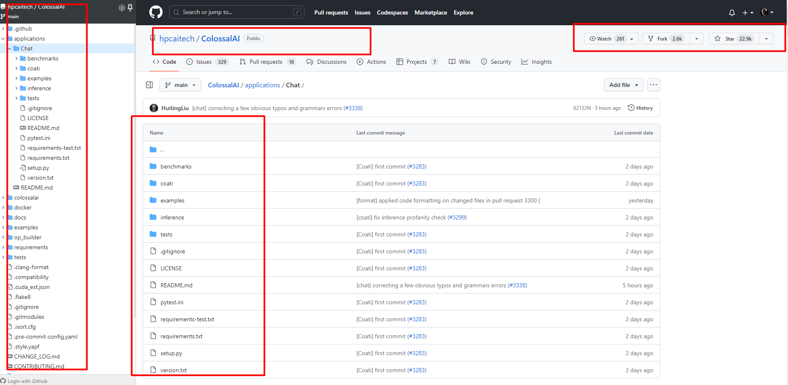Click the History clock icon
788x385 pixels.
[631, 108]
